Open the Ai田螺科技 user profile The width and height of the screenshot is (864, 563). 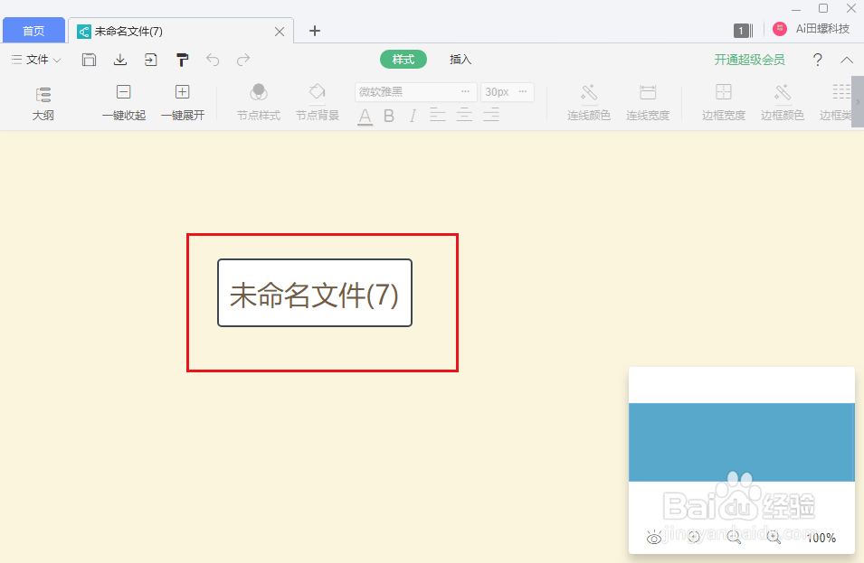[812, 29]
